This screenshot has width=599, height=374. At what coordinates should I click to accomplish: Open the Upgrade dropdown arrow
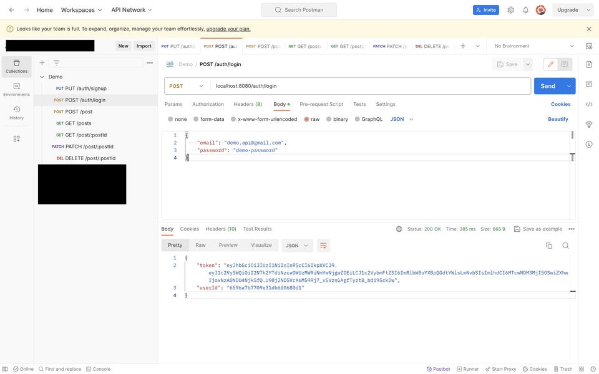588,10
